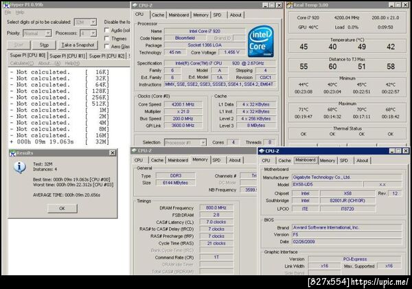The image size is (412, 289).
Task: Click the QPI Link 3600.0 MHz field
Action: coord(183,126)
